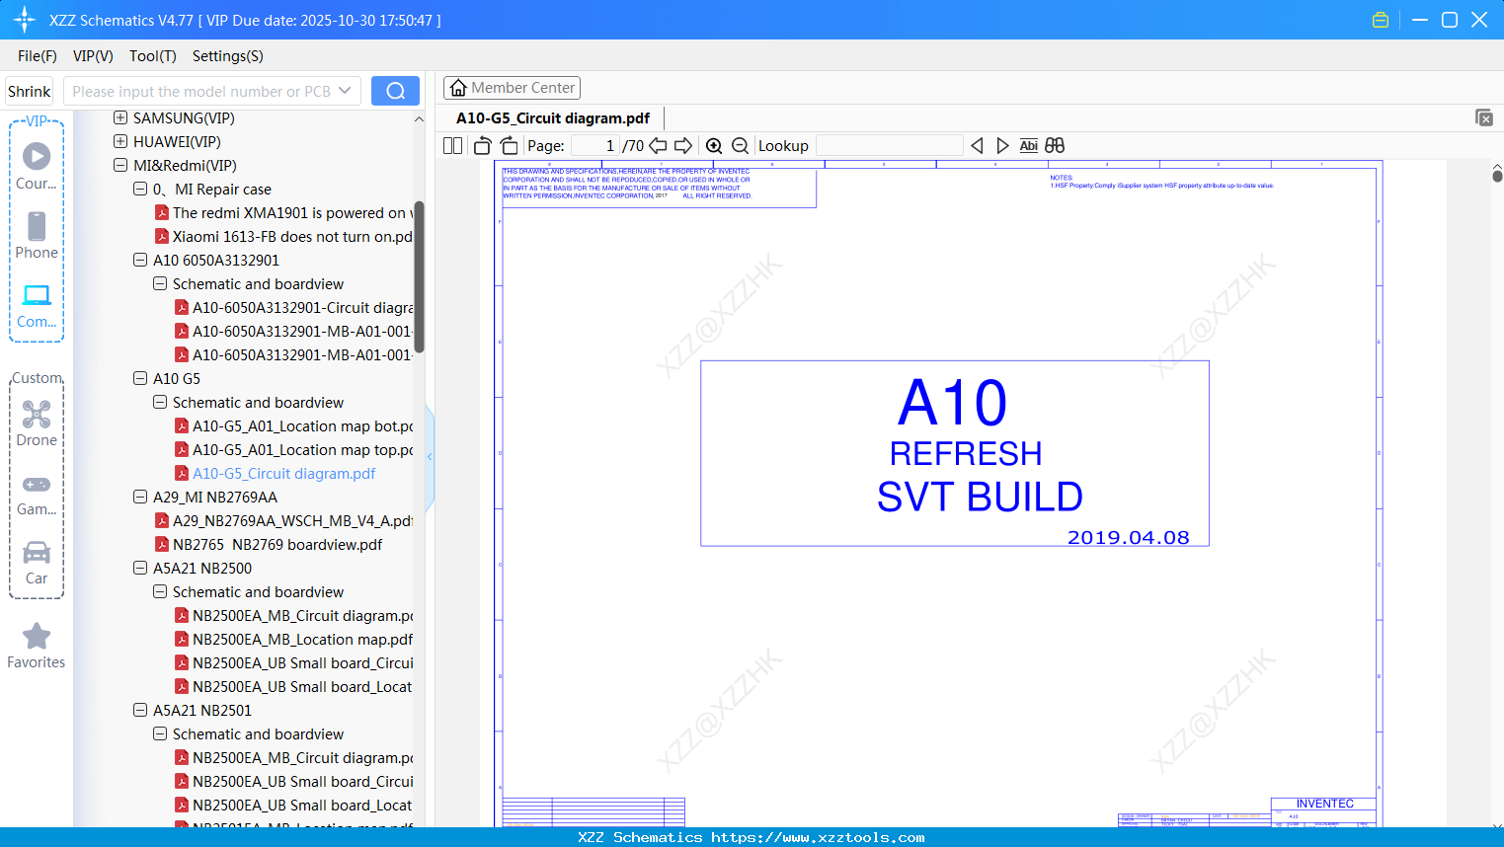Open the Course section in the VIP sidebar

coord(37,166)
